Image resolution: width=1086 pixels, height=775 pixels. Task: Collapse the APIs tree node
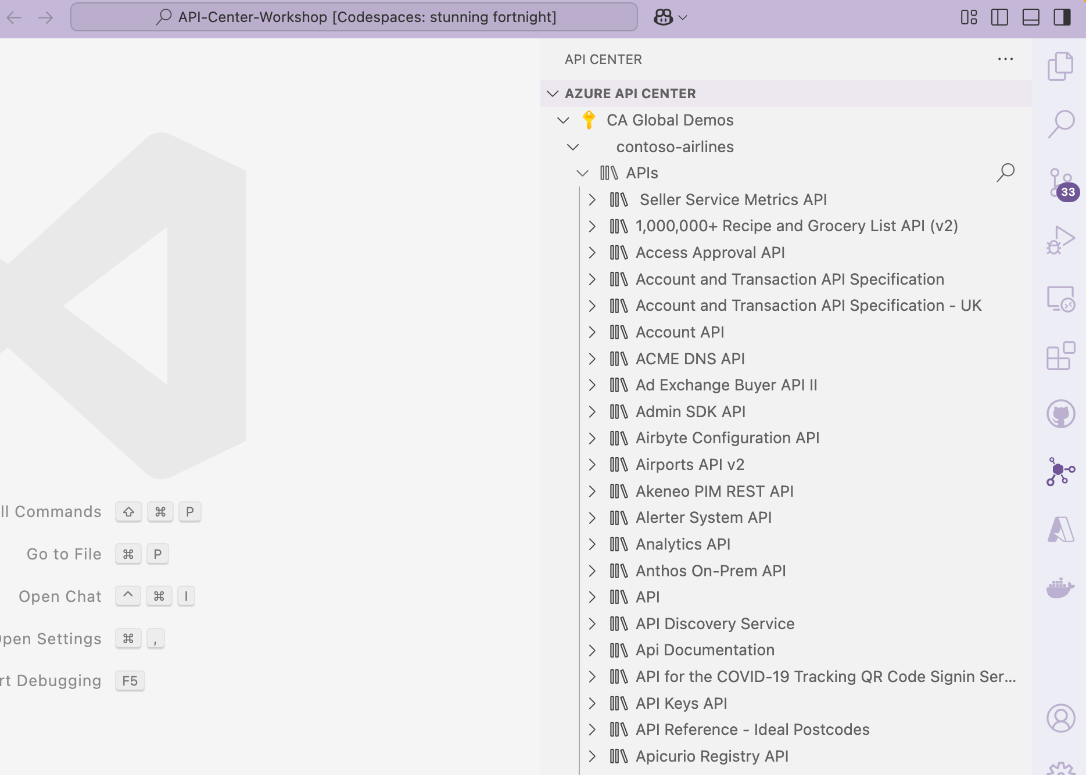[582, 173]
